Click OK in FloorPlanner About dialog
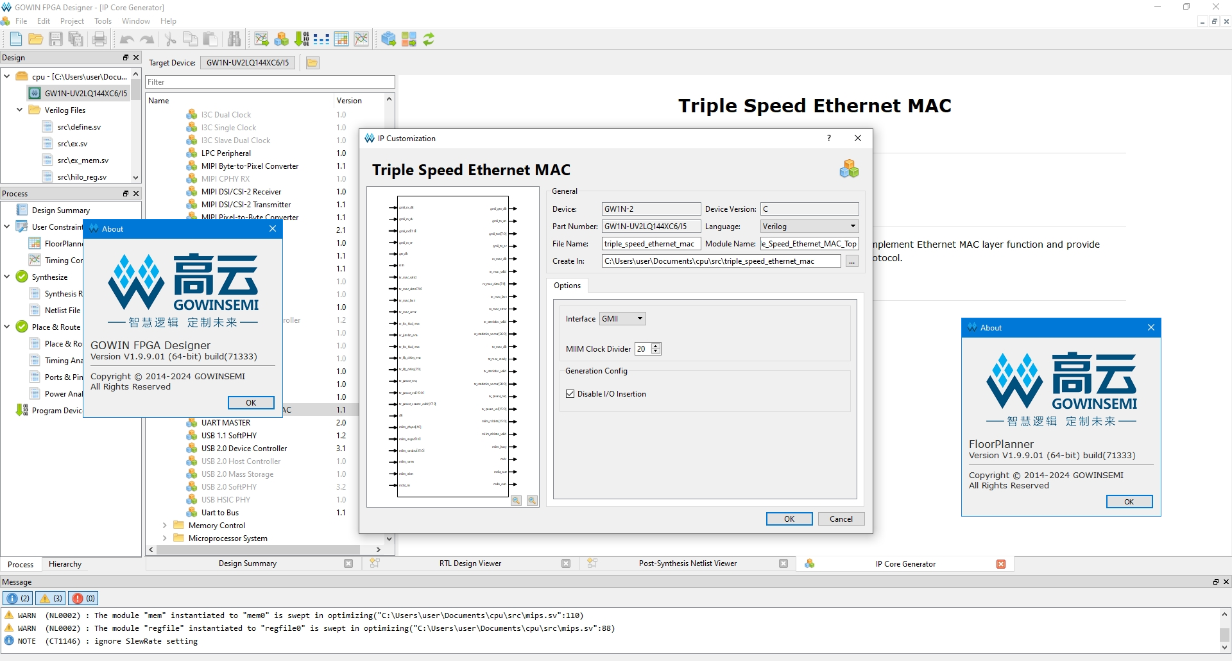 coord(1129,502)
